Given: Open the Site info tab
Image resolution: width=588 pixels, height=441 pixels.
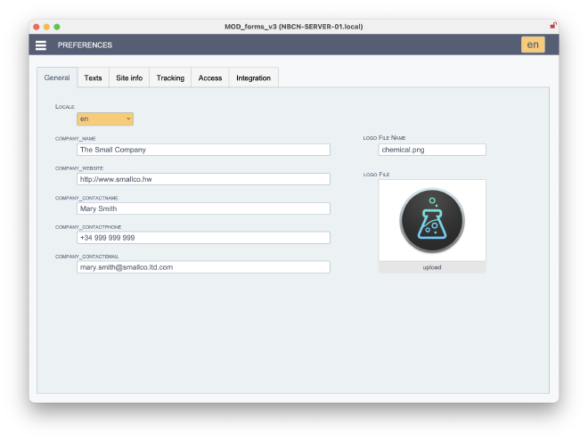Looking at the screenshot, I should click(129, 78).
